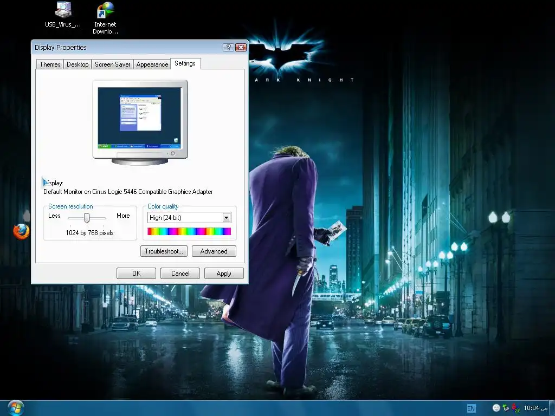Click the screen resolution slider thumb
555x416 pixels.
[x=87, y=218]
